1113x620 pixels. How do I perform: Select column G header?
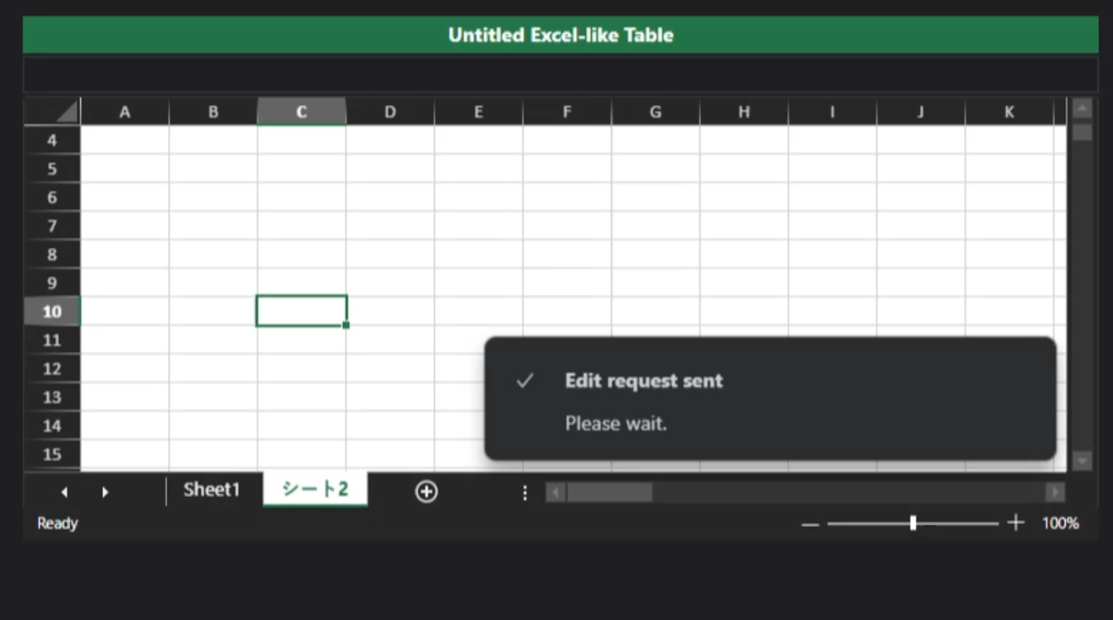pos(655,112)
